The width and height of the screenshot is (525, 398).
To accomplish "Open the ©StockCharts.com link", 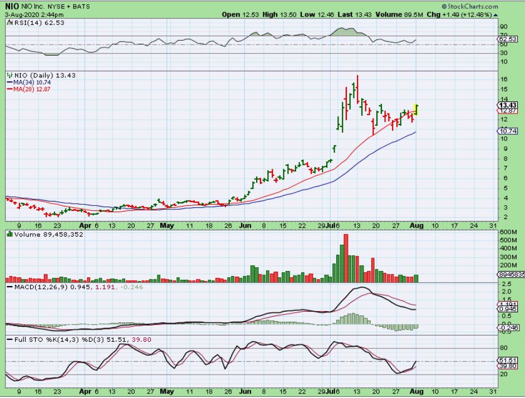I will point(470,6).
